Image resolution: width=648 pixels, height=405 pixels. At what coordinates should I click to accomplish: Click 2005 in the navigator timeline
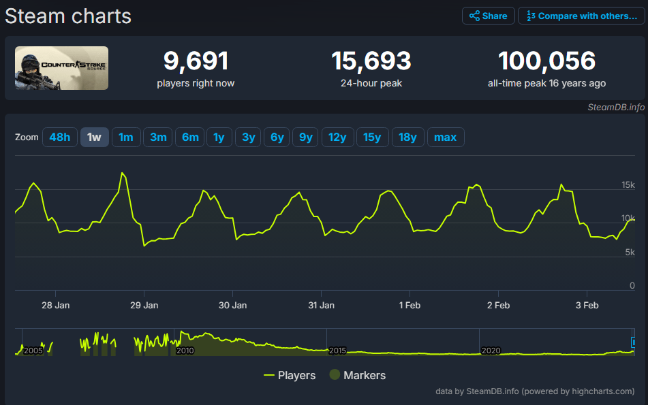(33, 351)
